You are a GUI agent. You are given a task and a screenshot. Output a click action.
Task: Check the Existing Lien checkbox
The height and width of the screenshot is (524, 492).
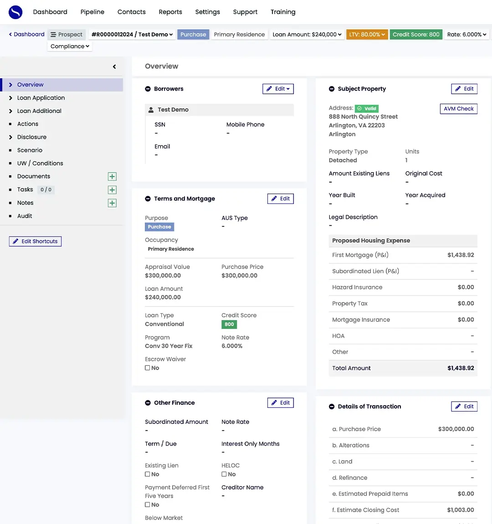pos(148,474)
